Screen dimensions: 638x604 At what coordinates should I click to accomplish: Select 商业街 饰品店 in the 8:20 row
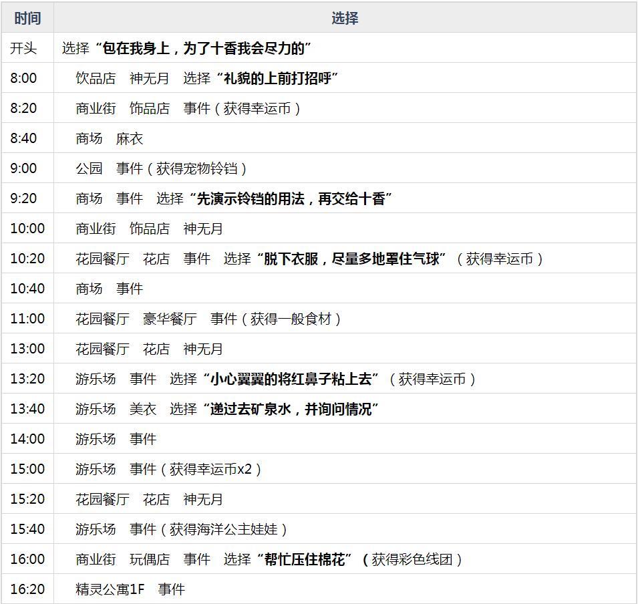tap(122, 108)
